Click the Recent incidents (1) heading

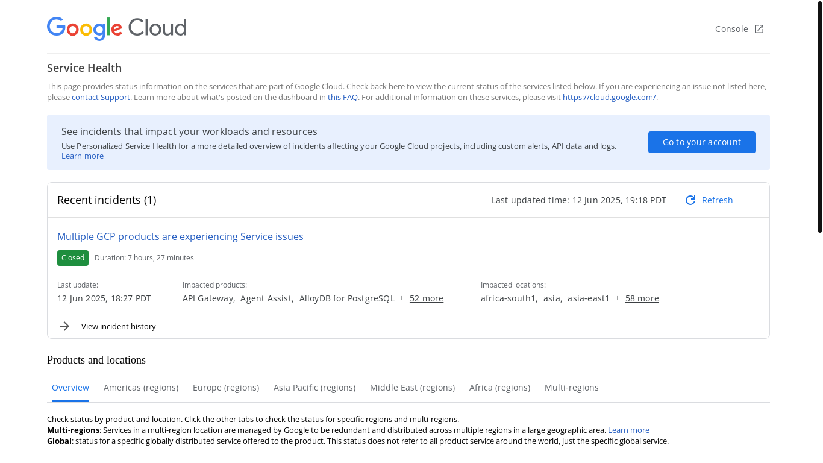pyautogui.click(x=107, y=200)
